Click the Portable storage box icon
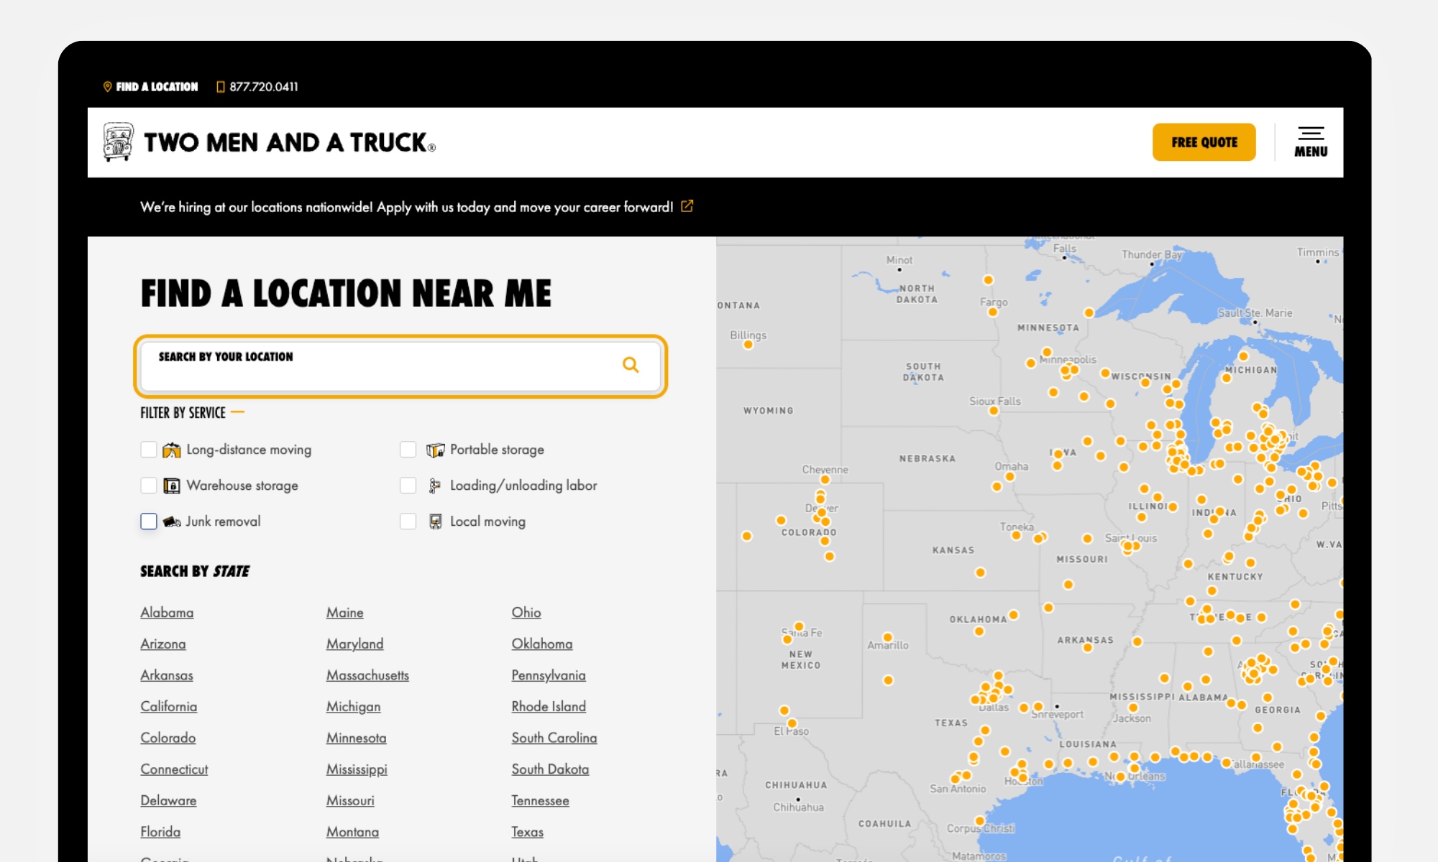Screen dimensions: 1438x862 tap(435, 450)
